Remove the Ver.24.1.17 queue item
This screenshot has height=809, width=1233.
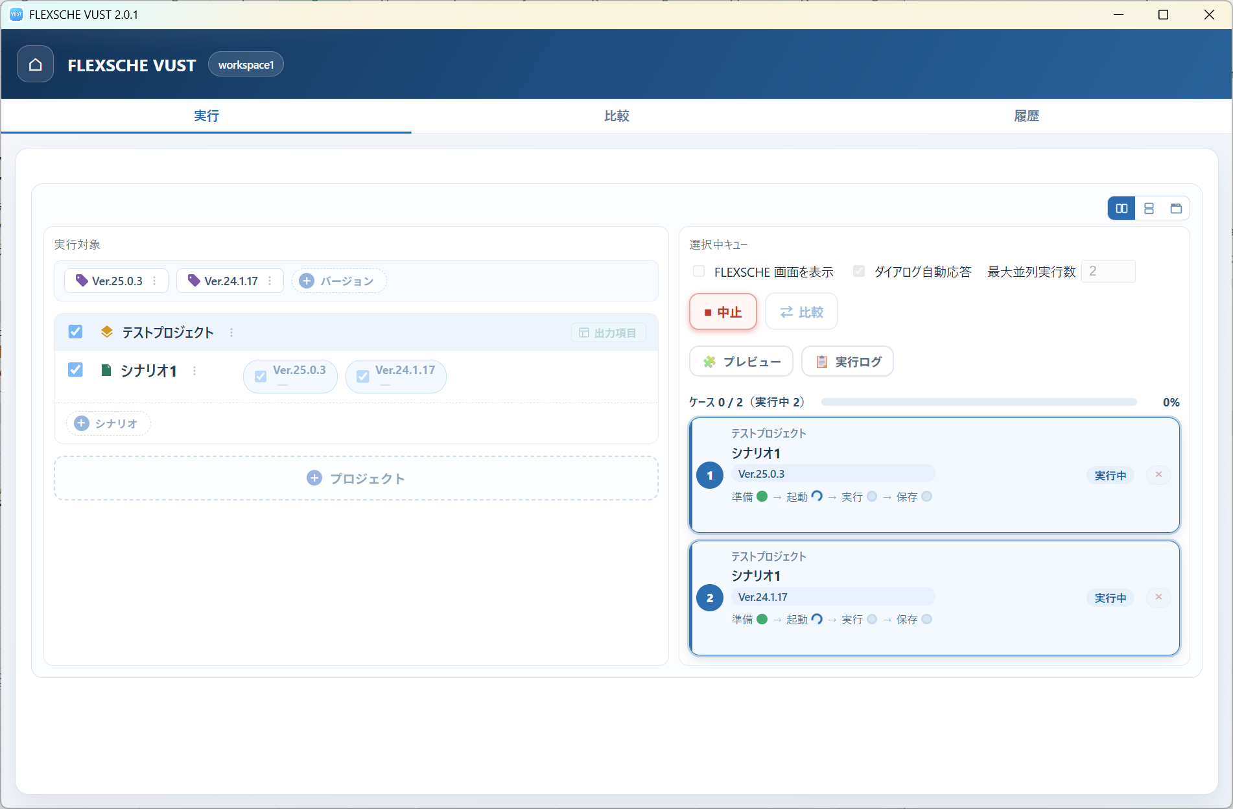tap(1158, 597)
